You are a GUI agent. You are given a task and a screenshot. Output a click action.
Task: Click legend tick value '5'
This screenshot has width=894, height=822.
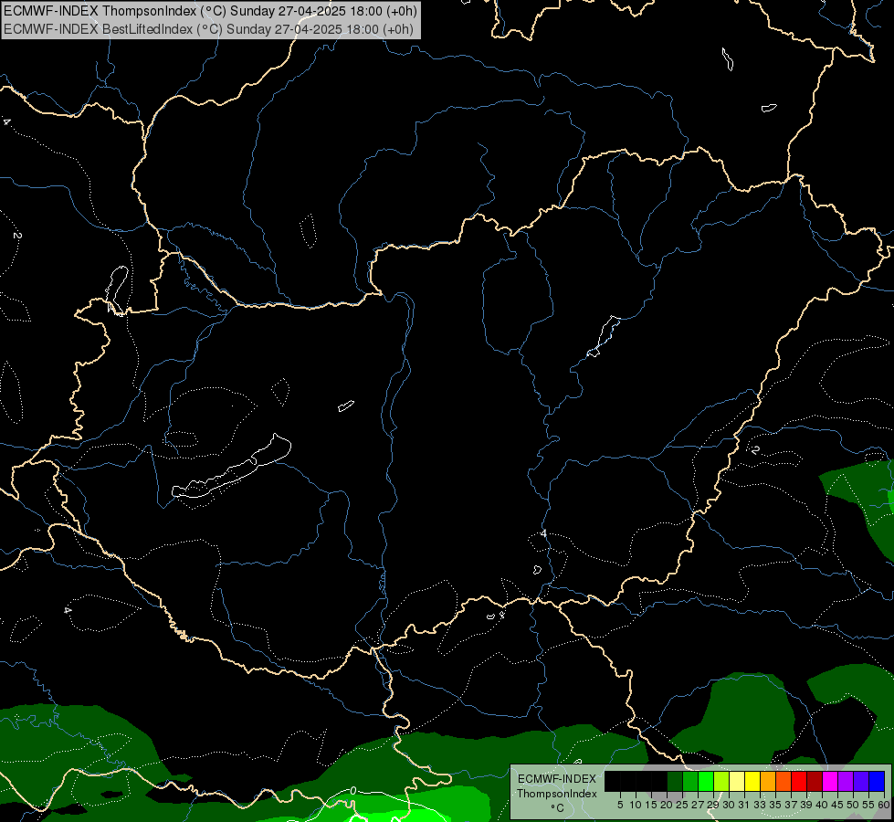click(620, 805)
